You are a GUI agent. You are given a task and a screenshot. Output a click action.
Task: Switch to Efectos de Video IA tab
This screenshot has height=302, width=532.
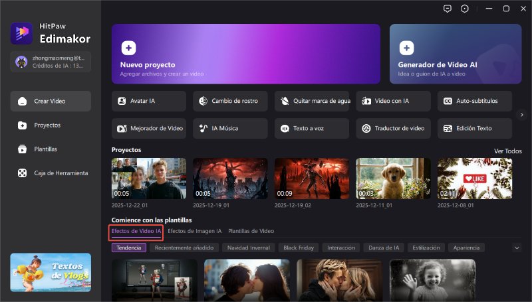coord(136,231)
